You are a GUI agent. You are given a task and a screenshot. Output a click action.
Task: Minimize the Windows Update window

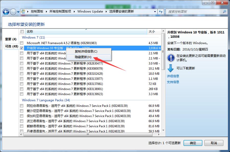pos(206,3)
